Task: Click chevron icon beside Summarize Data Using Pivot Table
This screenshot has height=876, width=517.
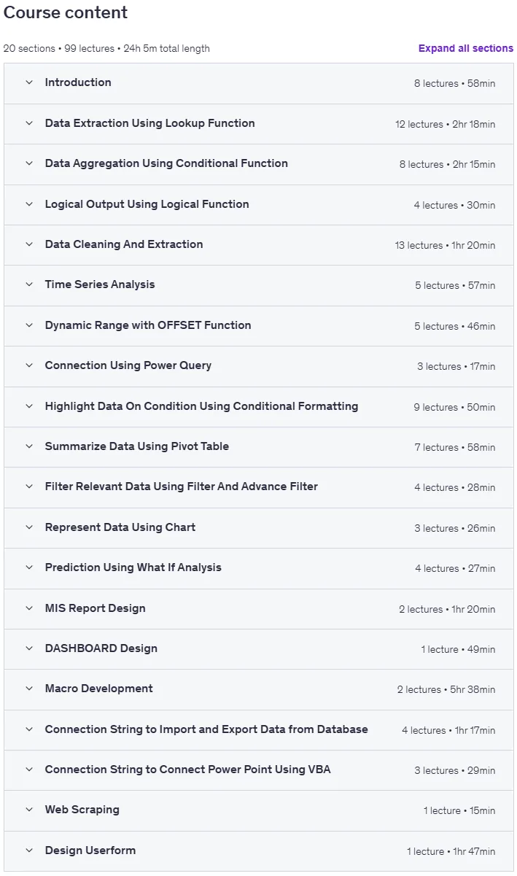Action: [x=29, y=446]
